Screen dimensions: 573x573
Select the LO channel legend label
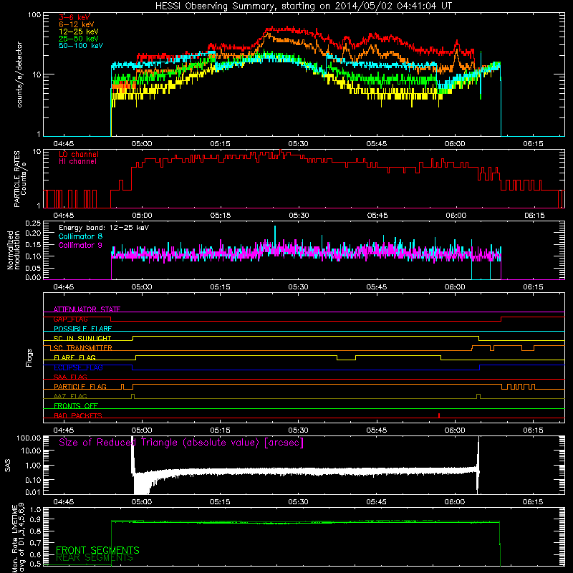point(79,154)
